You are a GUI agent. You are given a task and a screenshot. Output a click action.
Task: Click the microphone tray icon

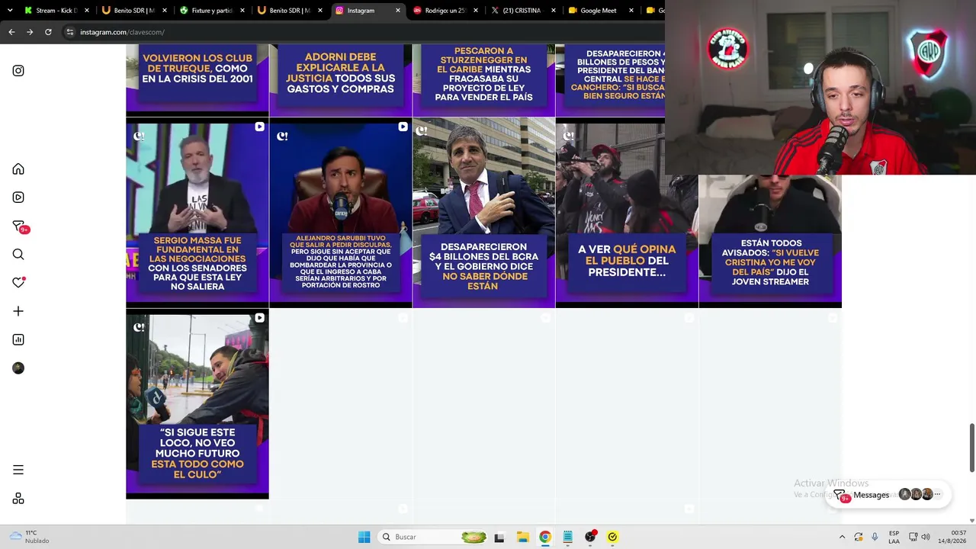pos(875,537)
